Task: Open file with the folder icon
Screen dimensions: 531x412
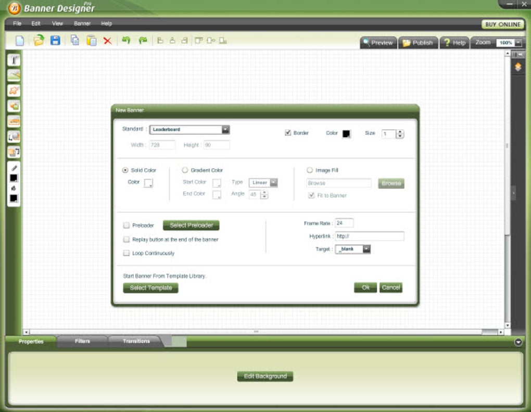Action: click(39, 40)
